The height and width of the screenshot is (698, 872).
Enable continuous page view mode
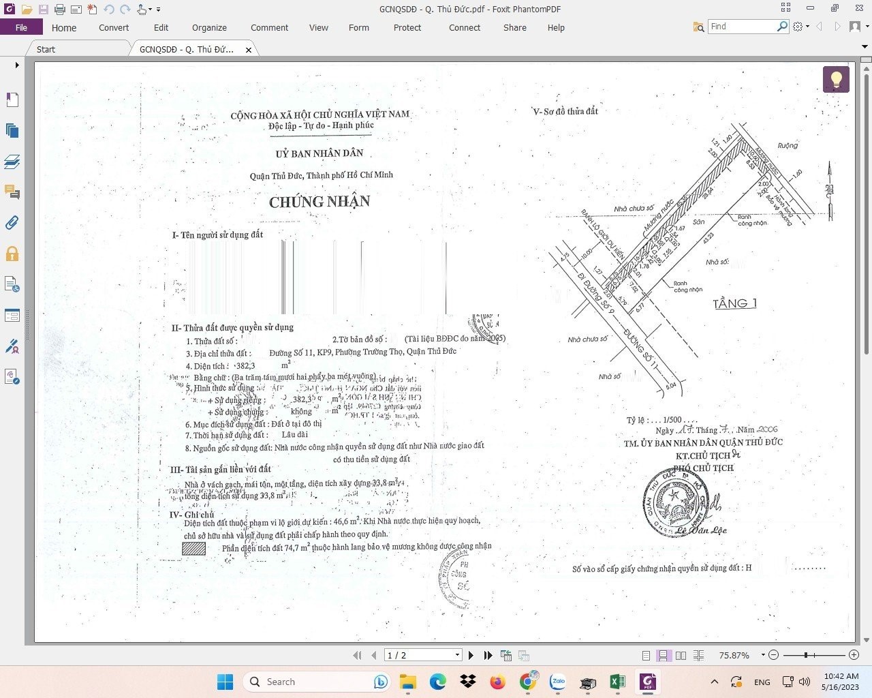point(663,656)
